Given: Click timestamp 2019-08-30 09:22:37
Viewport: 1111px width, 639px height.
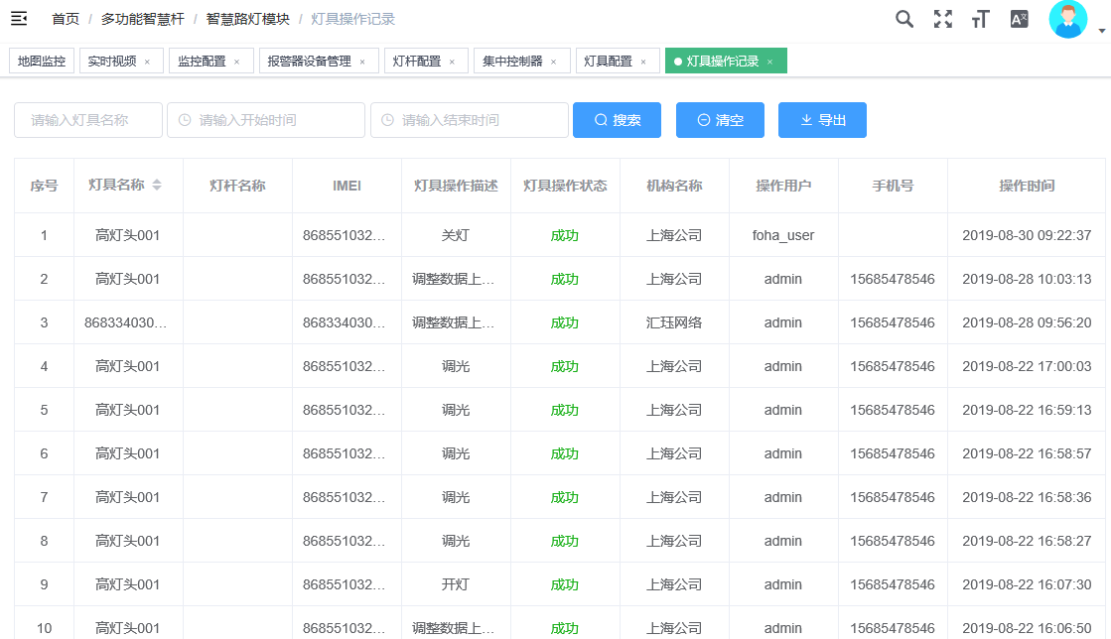Looking at the screenshot, I should (1027, 235).
